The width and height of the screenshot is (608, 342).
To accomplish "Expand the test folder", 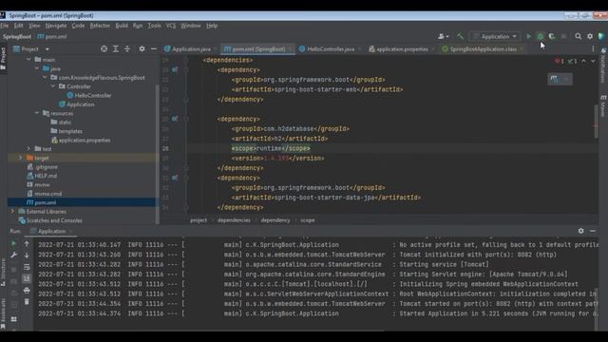I will click(28, 149).
